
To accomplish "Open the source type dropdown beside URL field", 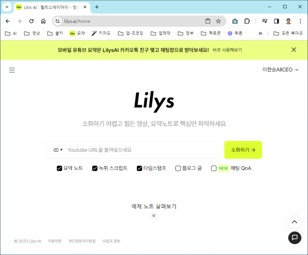I will pyautogui.click(x=58, y=150).
